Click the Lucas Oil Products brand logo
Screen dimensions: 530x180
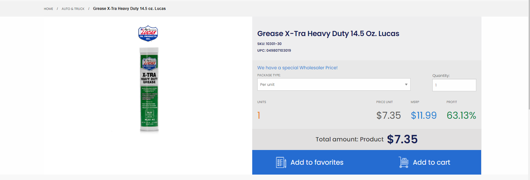tap(148, 34)
